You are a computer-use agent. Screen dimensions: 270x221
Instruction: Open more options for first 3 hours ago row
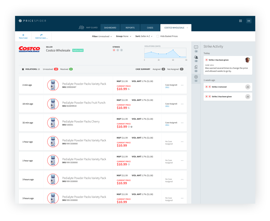point(182,179)
